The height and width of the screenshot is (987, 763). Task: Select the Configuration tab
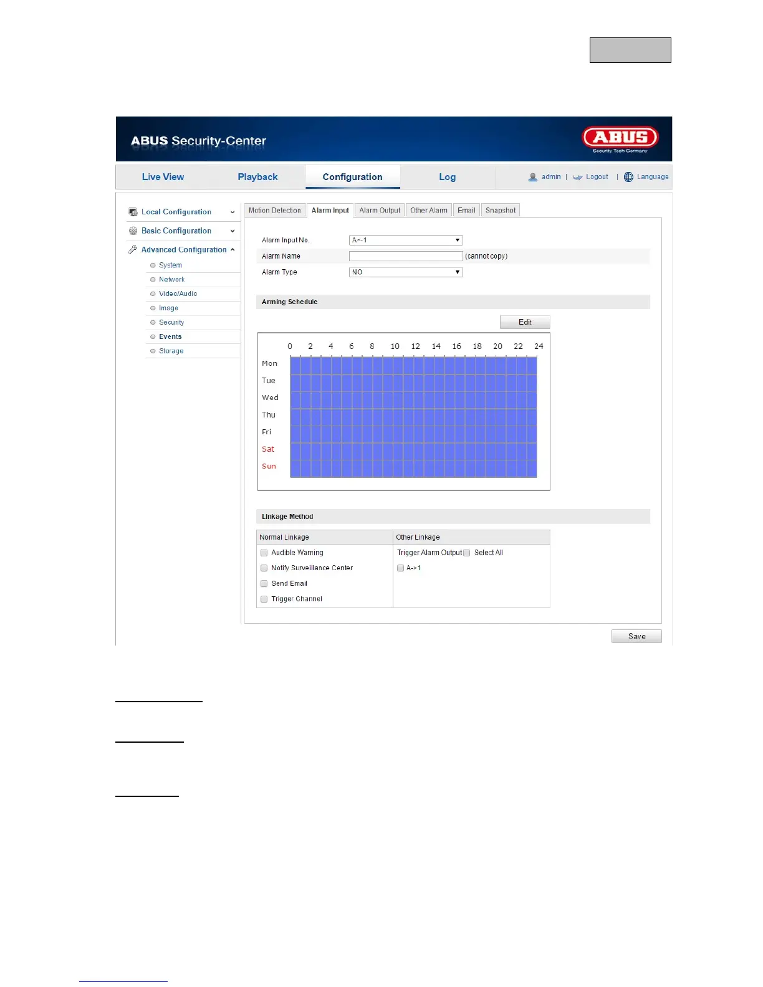point(353,177)
